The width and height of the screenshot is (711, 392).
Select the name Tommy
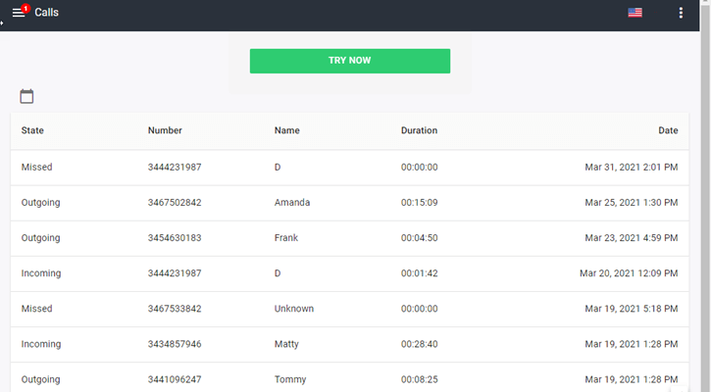[x=290, y=379]
